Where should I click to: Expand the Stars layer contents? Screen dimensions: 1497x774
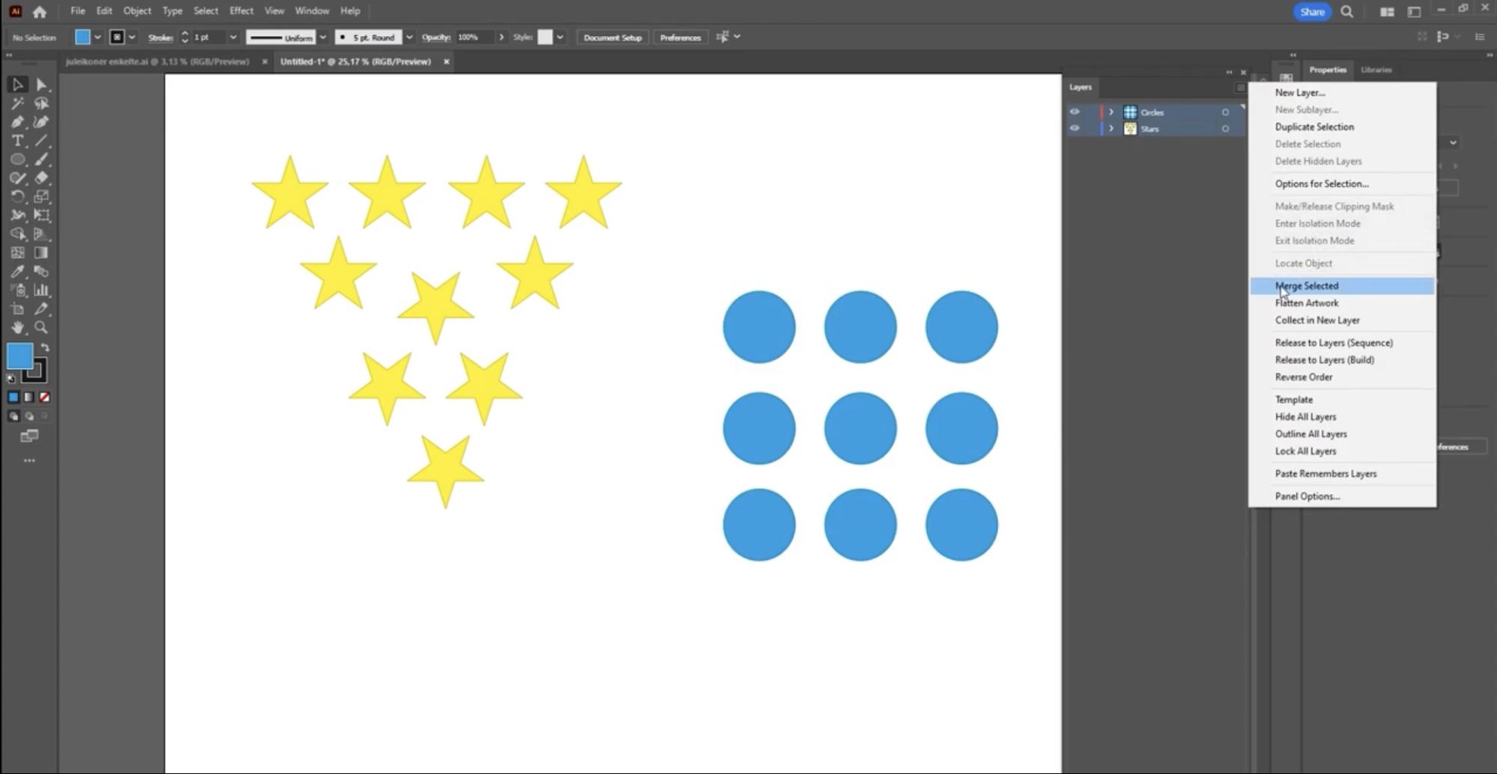coord(1111,128)
